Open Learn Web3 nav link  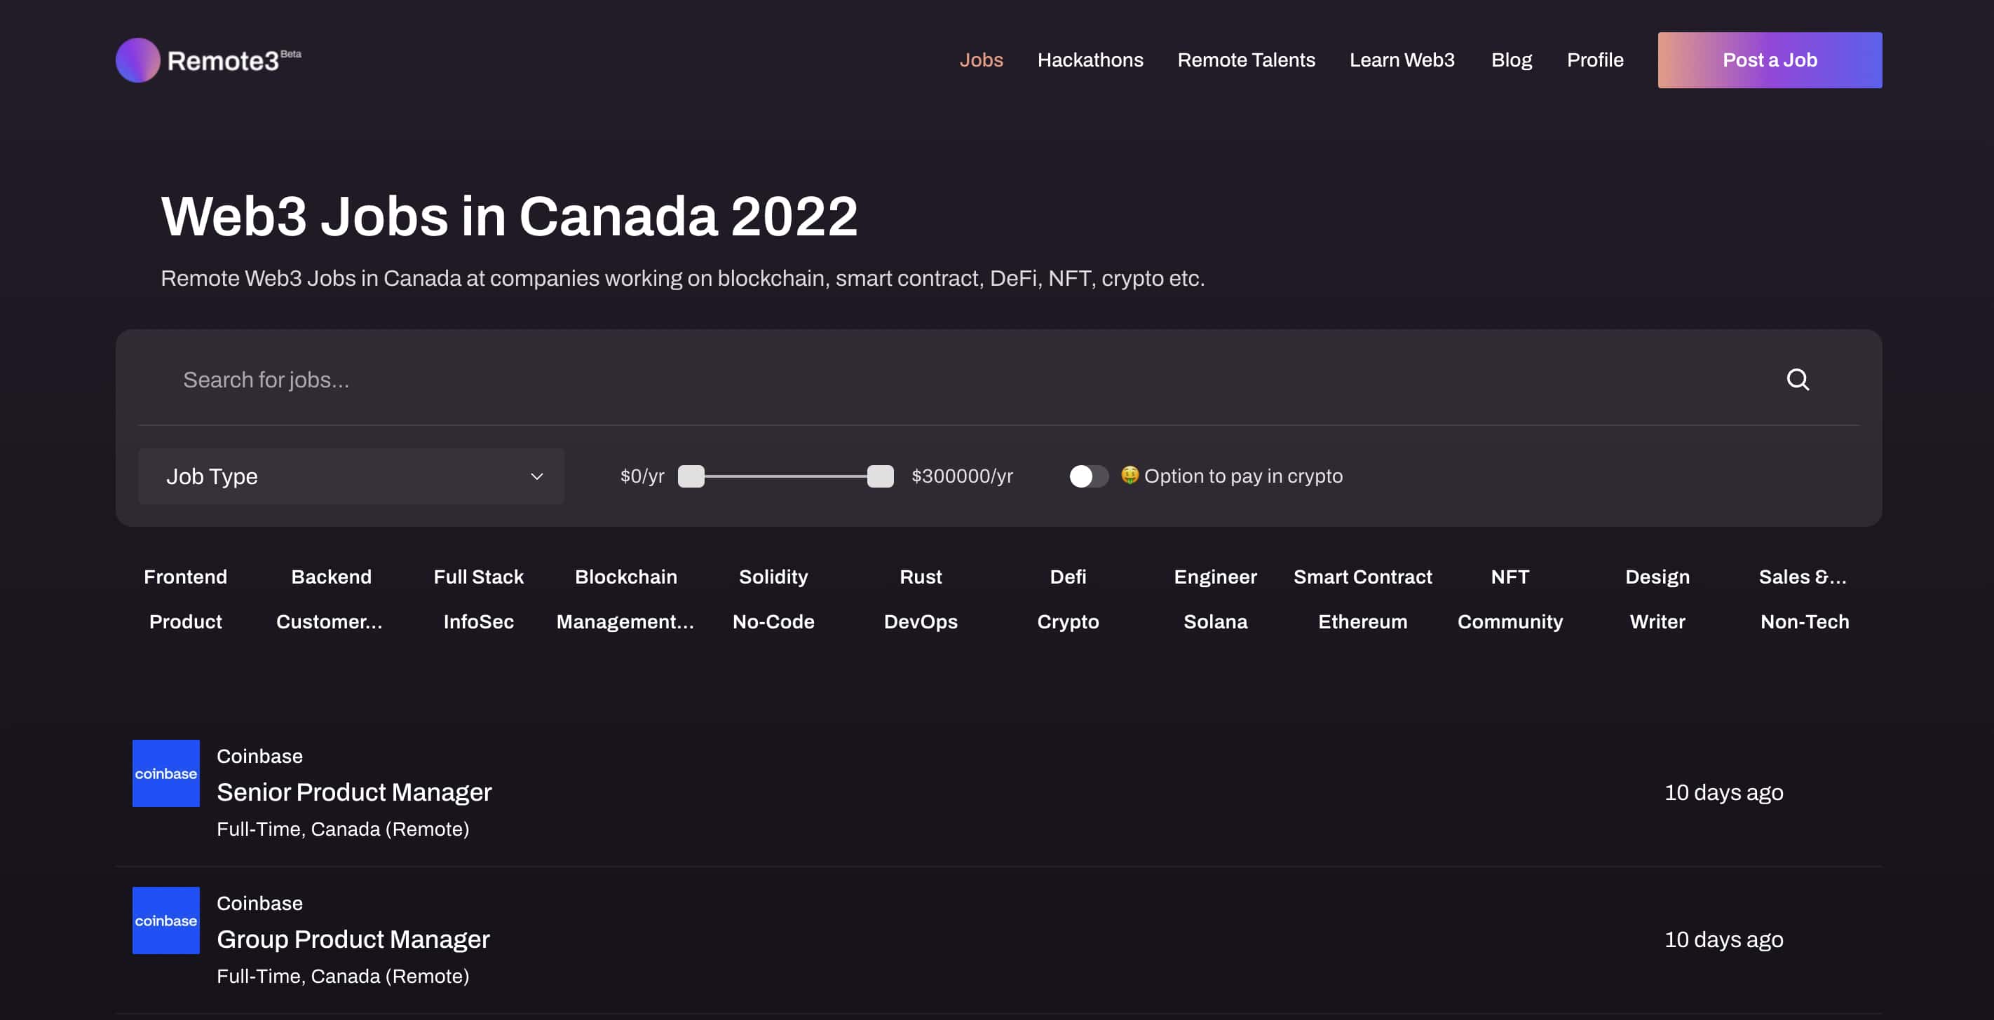tap(1402, 60)
